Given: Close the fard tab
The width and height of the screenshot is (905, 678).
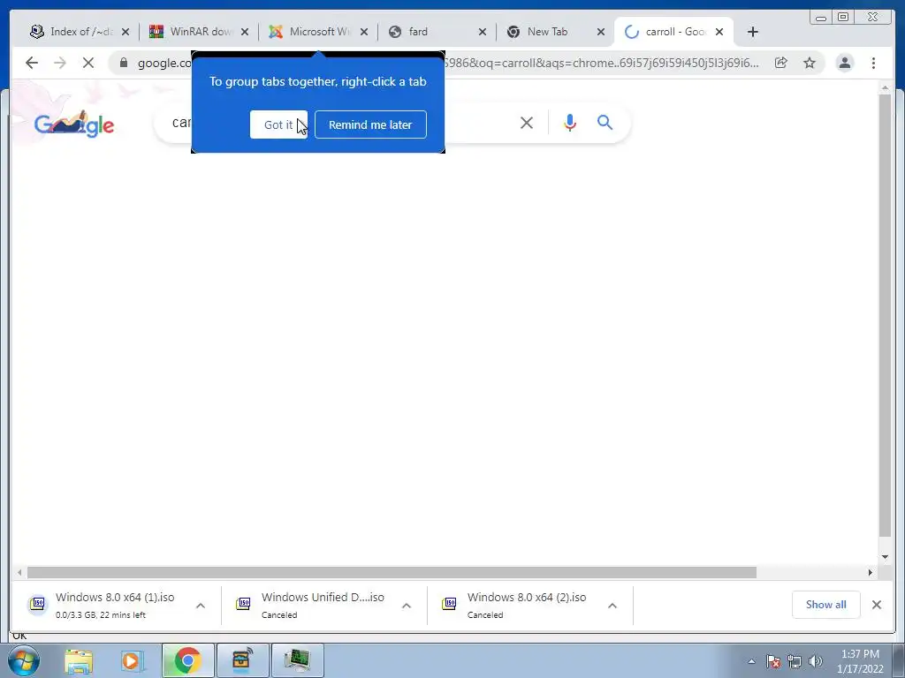Looking at the screenshot, I should click(x=483, y=32).
